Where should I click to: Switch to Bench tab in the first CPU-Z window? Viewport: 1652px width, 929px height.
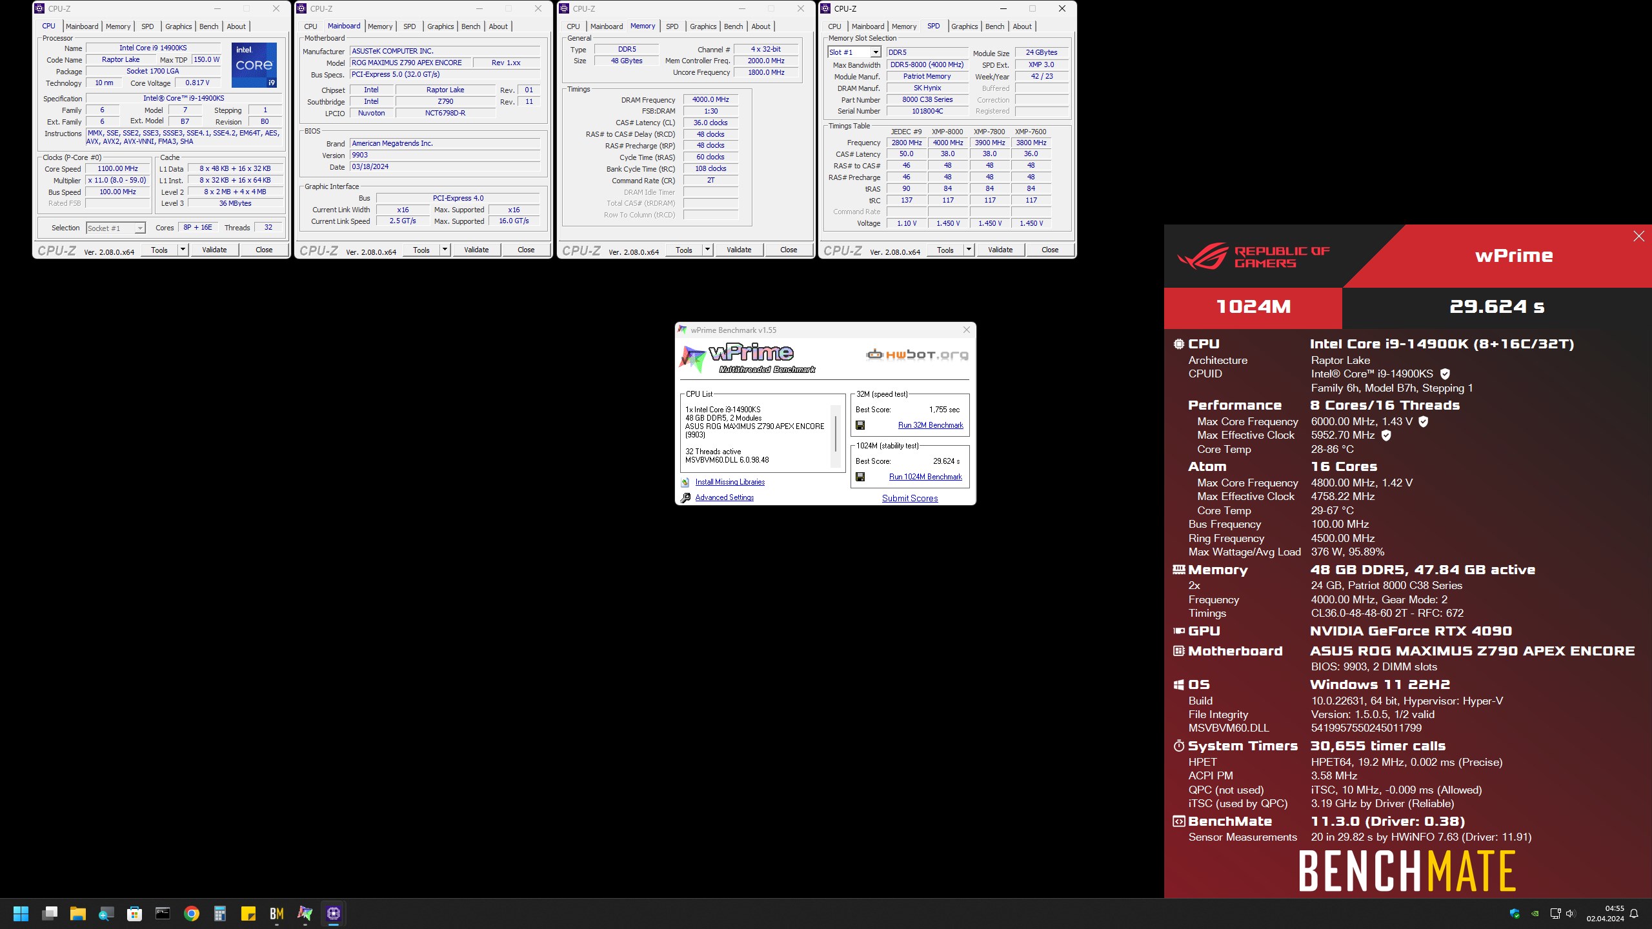point(208,26)
